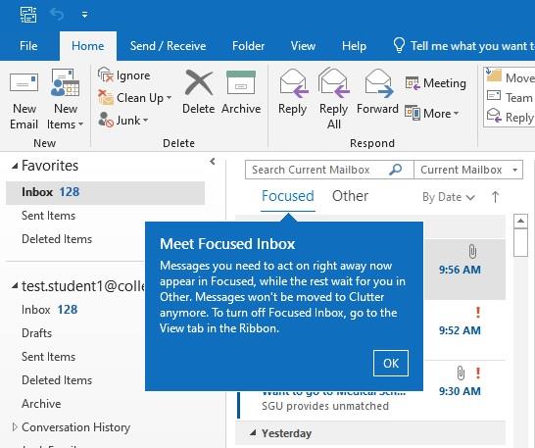Forward the email with the Forward icon
535x448 pixels.
[x=378, y=82]
